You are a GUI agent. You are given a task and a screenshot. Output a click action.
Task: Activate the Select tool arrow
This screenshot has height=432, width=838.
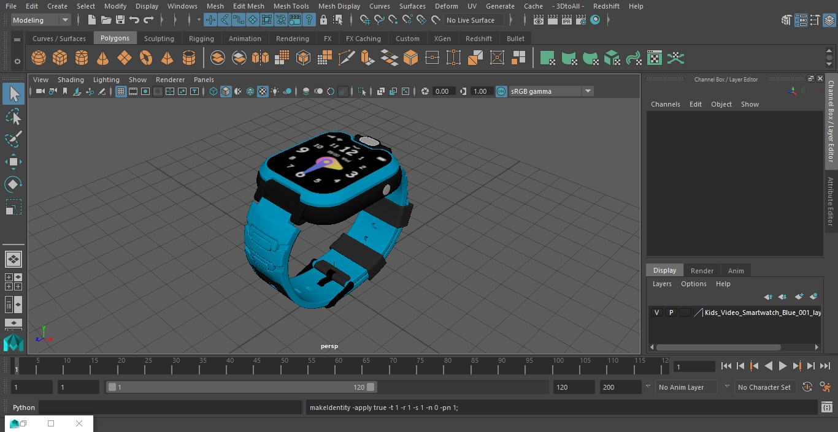[13, 94]
